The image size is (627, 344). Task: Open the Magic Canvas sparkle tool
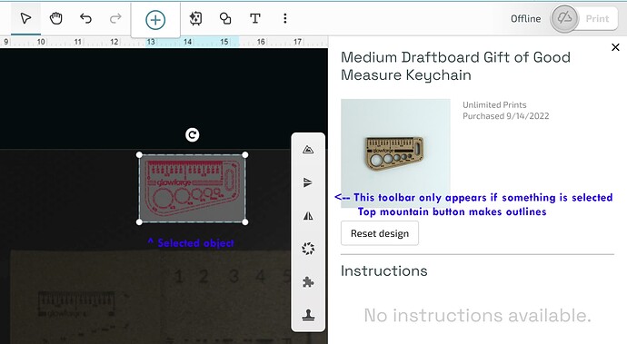[195, 18]
